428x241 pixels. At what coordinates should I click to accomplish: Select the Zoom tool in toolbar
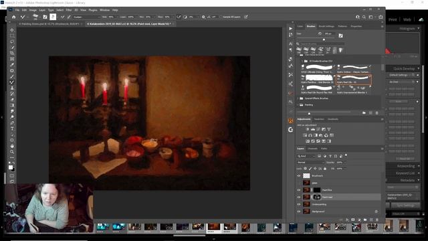point(12,152)
